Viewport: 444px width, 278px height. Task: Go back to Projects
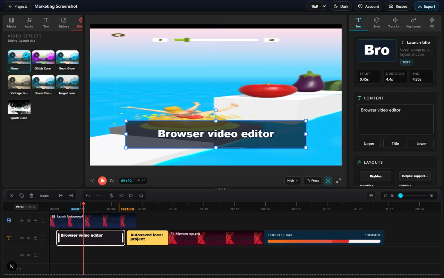[18, 6]
